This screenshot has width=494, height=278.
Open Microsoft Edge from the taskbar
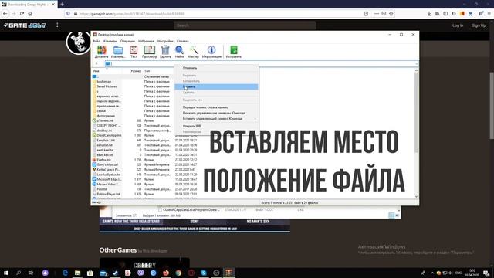coord(65,273)
